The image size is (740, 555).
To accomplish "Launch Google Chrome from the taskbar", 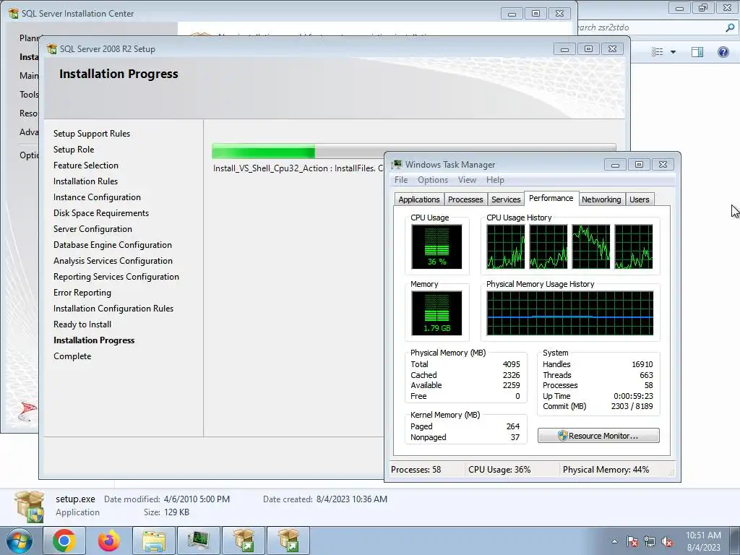I will click(x=64, y=541).
